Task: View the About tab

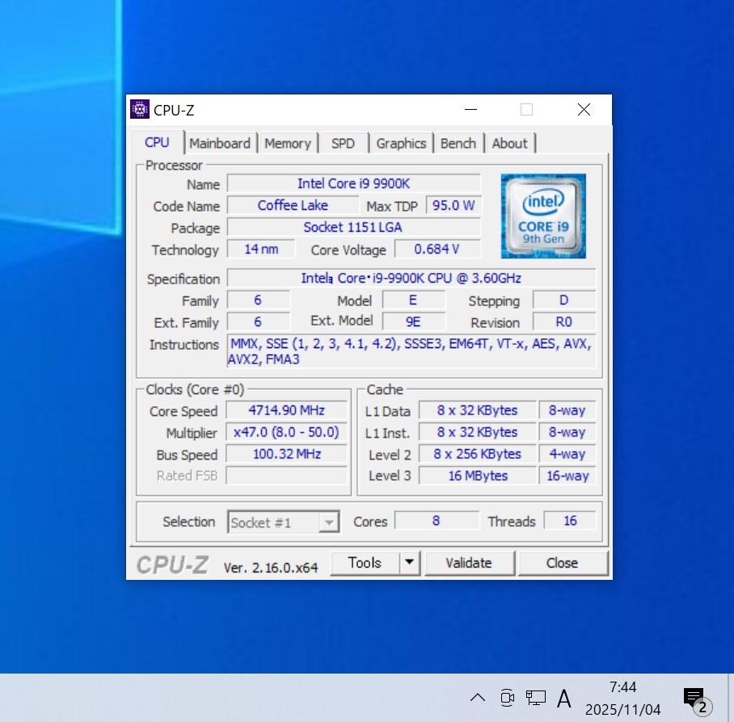Action: (x=509, y=143)
